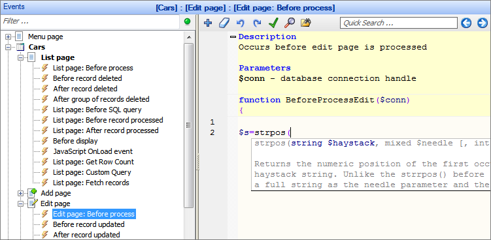Click the Edit page pencil icon
This screenshot has height=240, width=491.
point(33,203)
